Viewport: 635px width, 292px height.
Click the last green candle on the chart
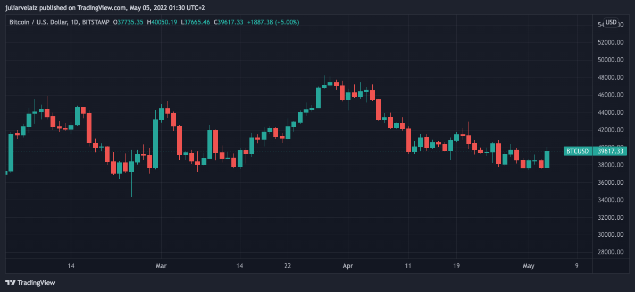[x=547, y=159]
